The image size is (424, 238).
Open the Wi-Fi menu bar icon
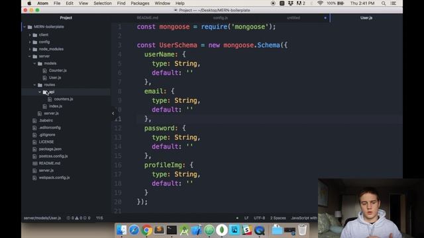pos(320,3)
